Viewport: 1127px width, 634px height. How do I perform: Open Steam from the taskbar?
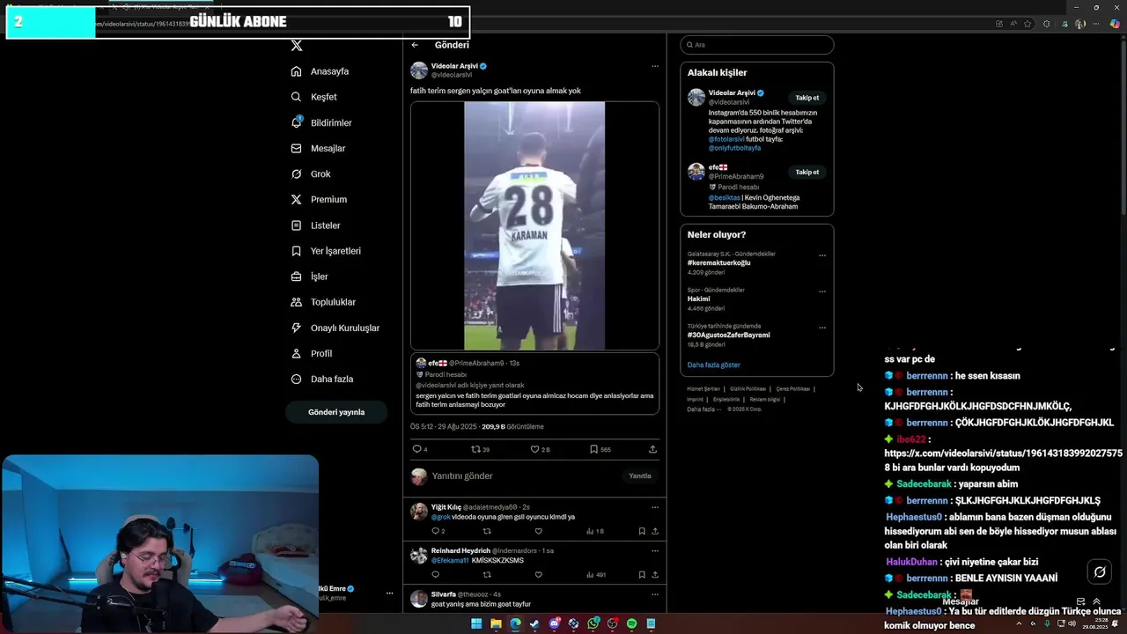tap(534, 623)
